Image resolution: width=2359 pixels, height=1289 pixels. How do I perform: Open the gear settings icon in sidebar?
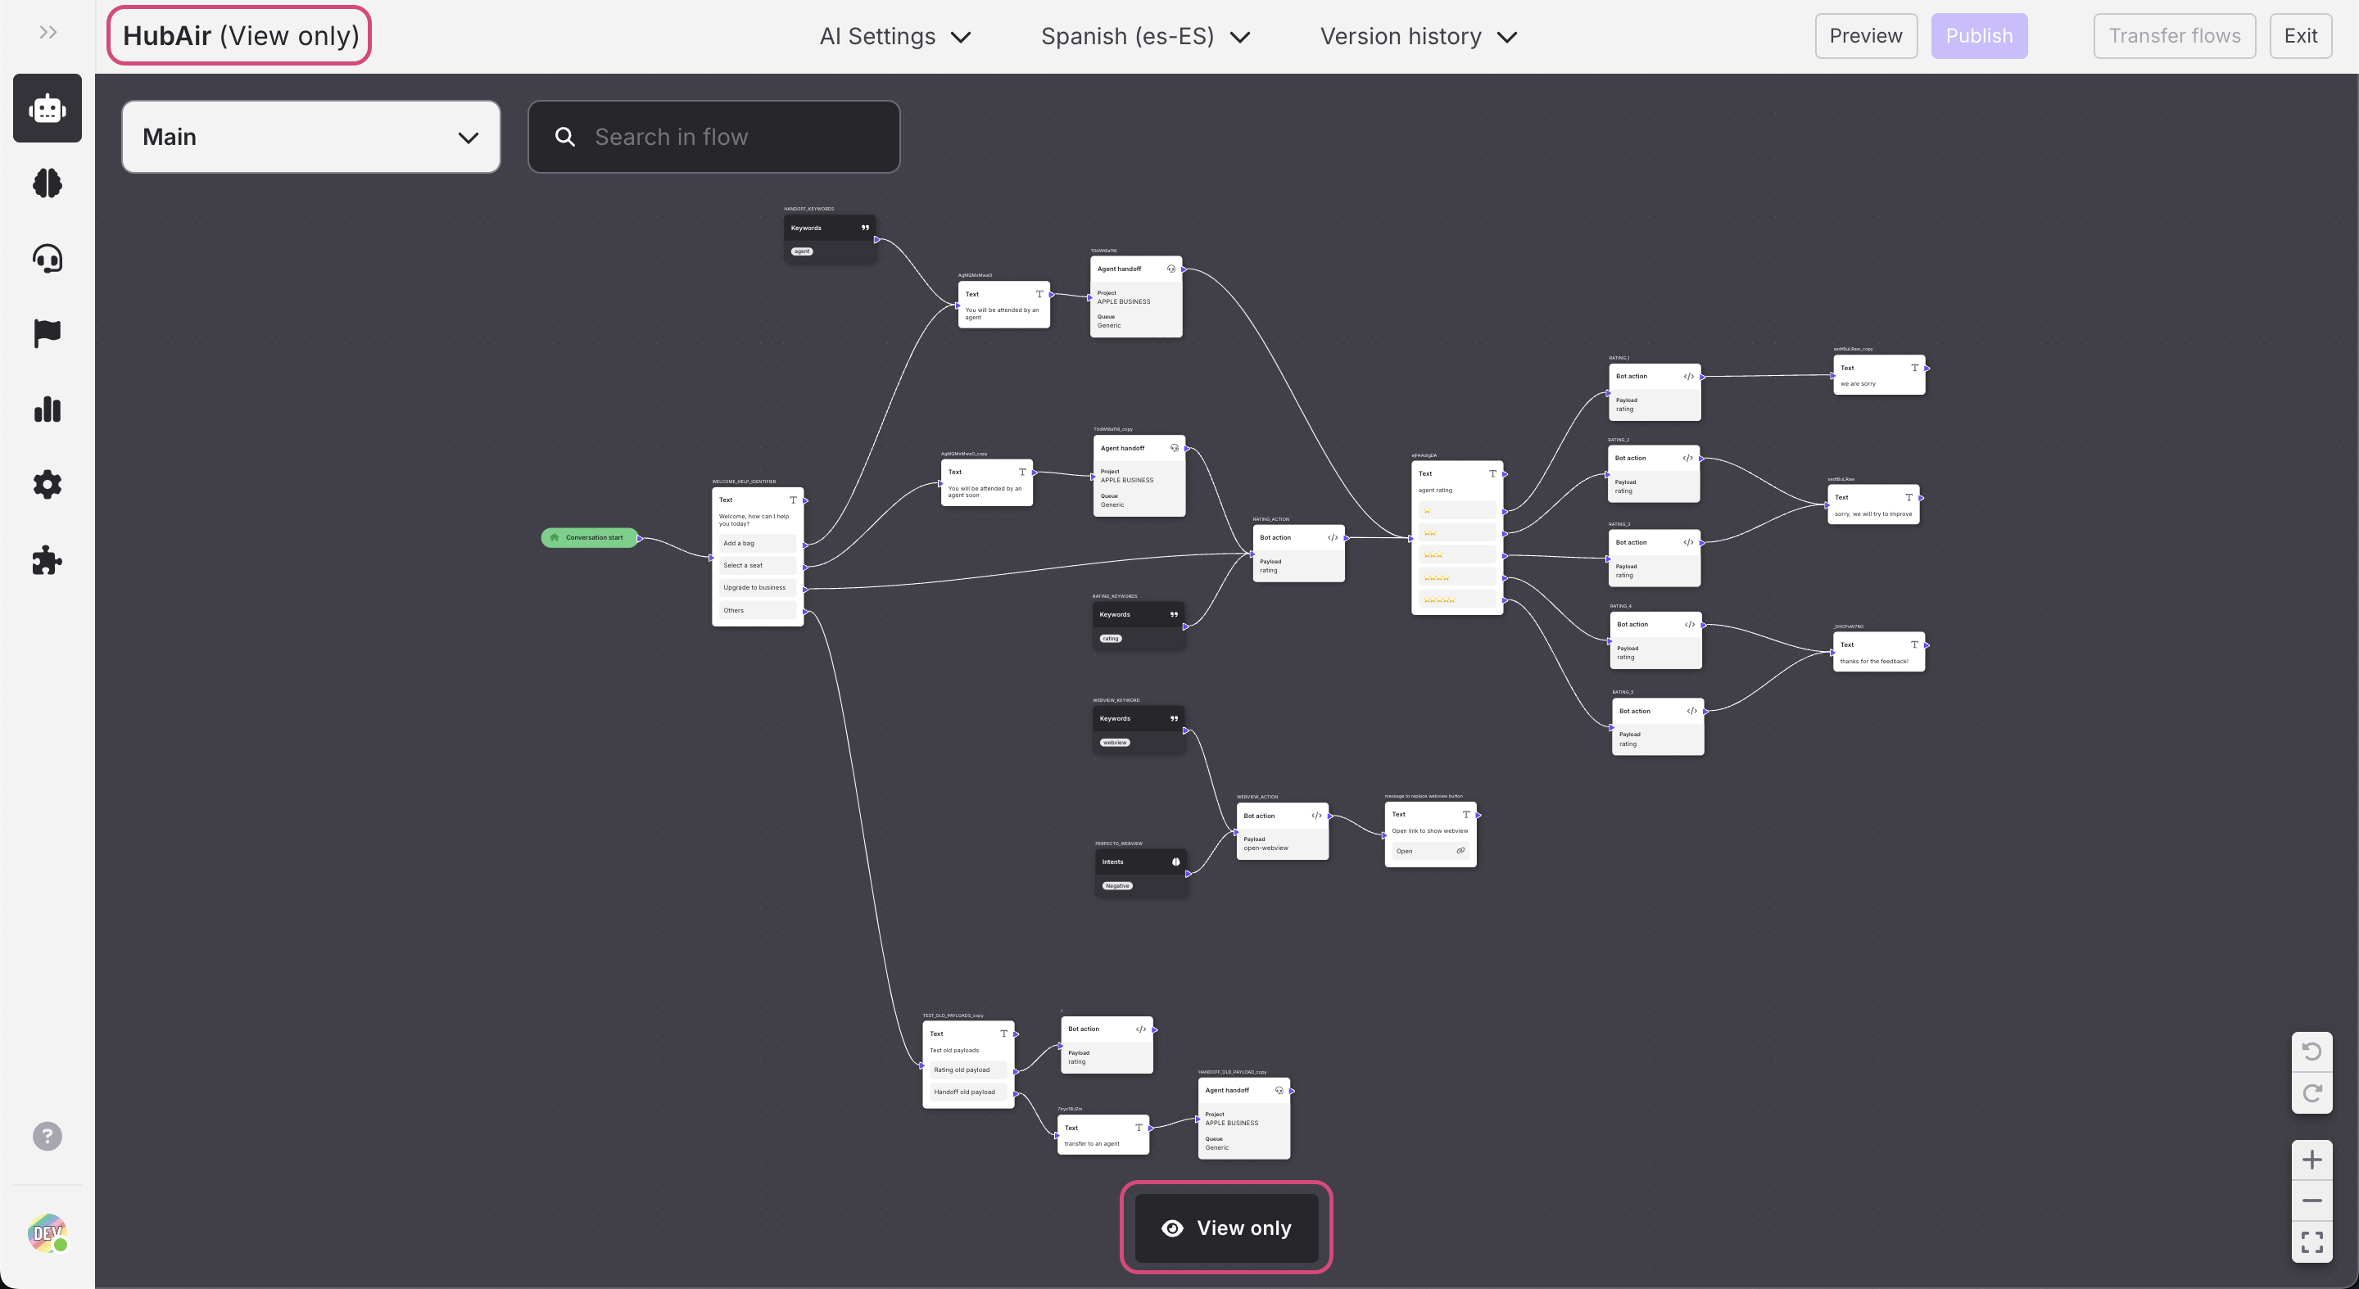[47, 484]
